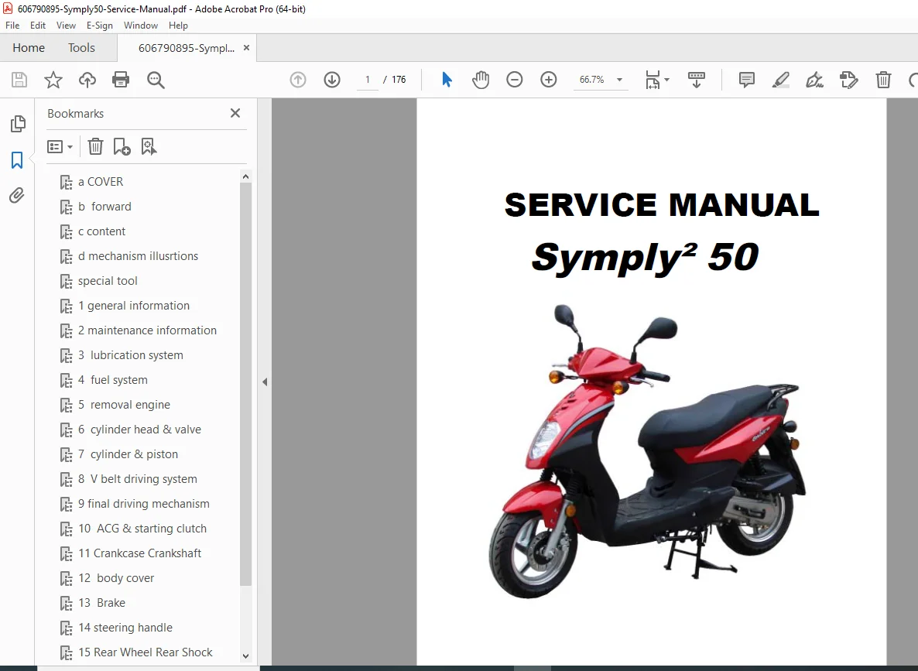
Task: Go to '10 ACG & starting clutch' bookmark
Action: tap(142, 529)
